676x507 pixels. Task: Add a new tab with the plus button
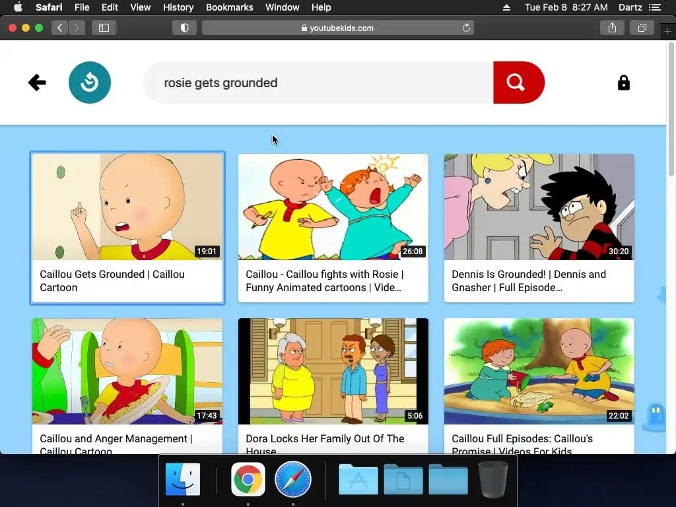click(x=667, y=32)
